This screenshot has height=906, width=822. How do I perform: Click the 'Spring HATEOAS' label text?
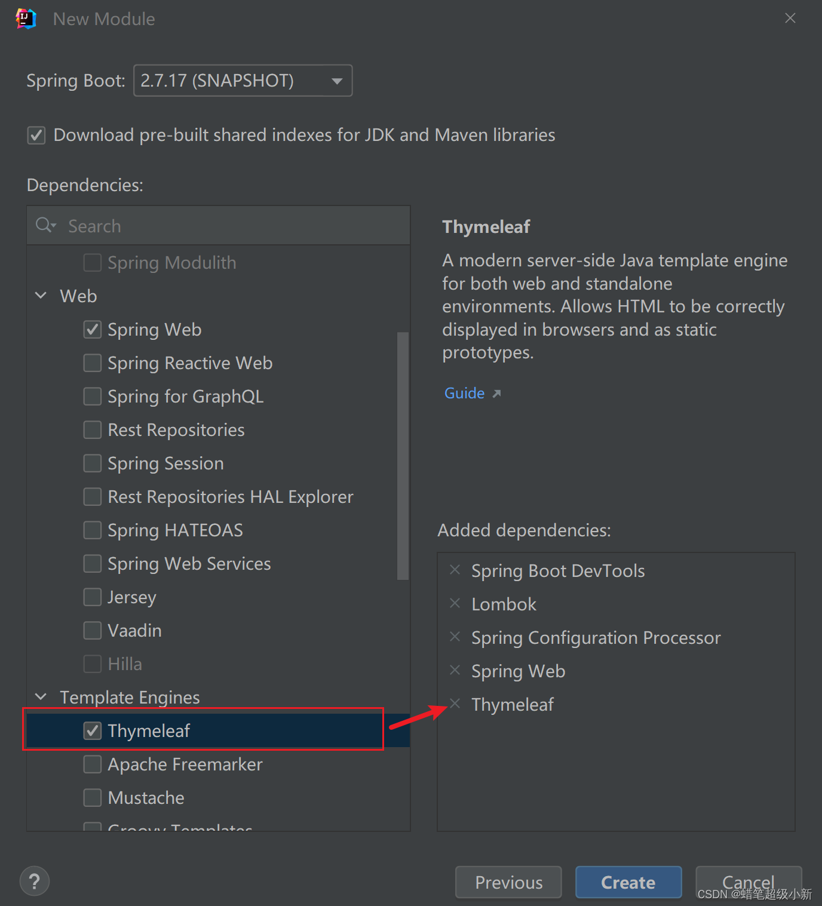point(175,530)
